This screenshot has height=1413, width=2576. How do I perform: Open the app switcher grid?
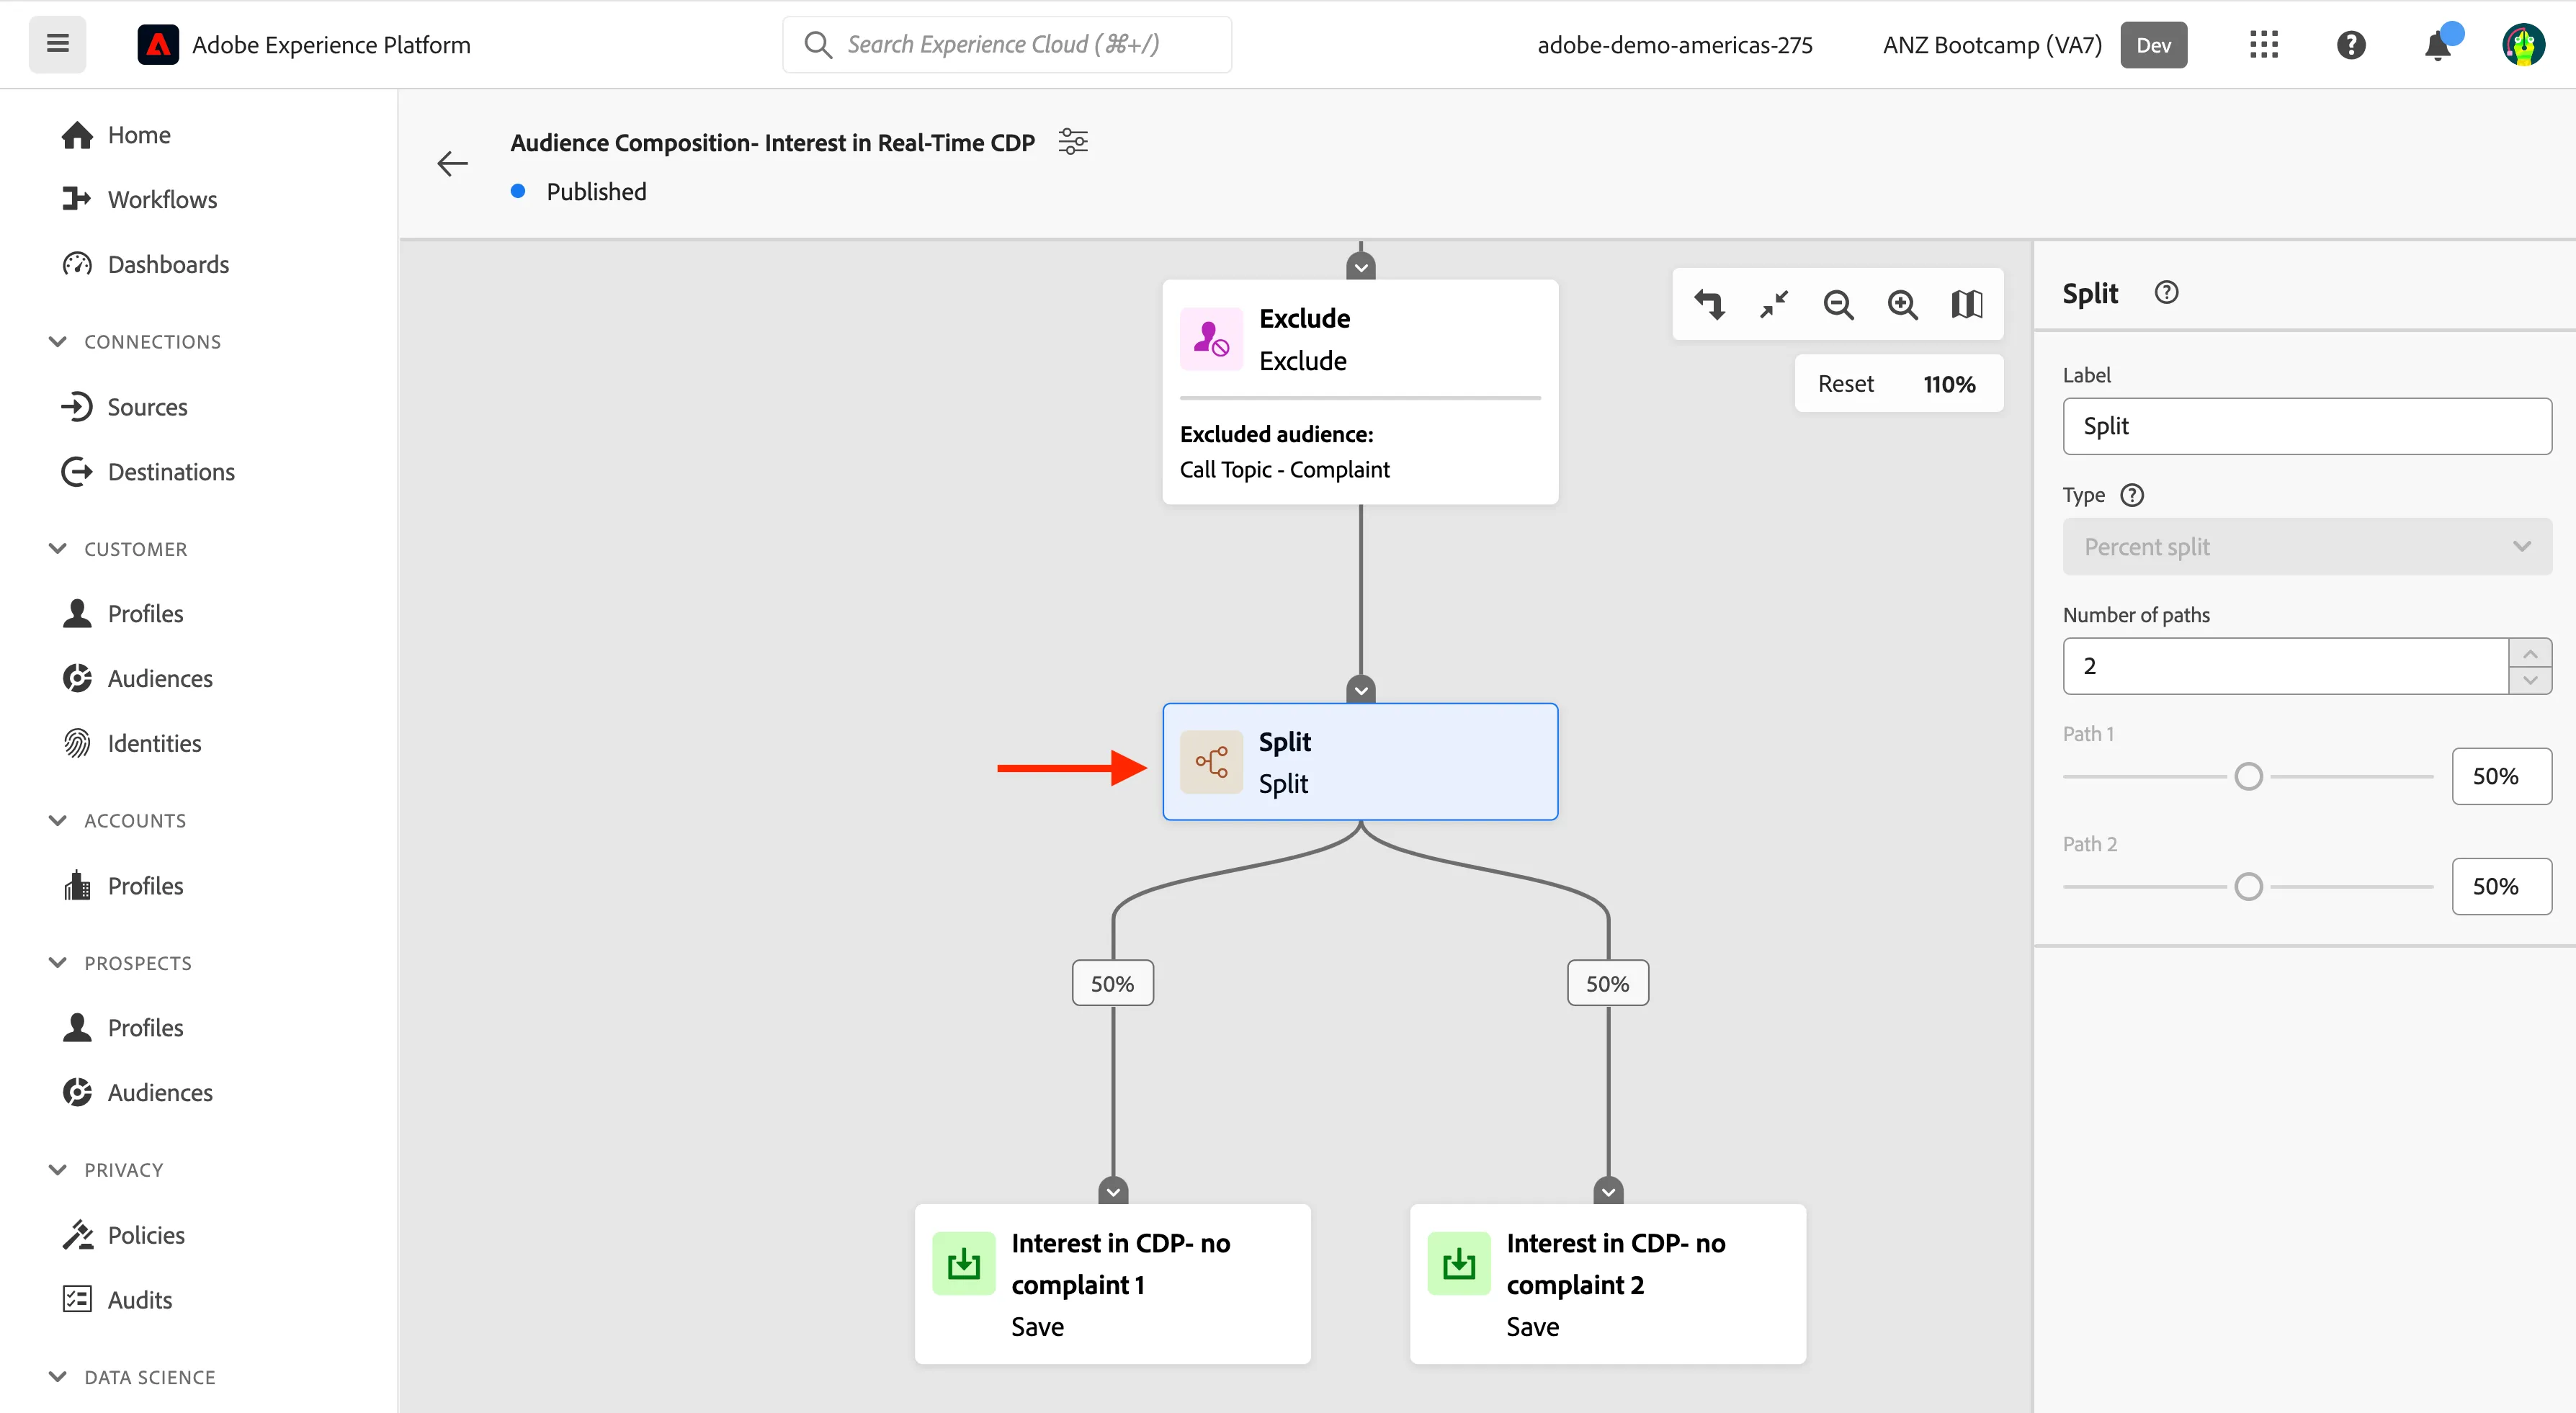(2264, 45)
